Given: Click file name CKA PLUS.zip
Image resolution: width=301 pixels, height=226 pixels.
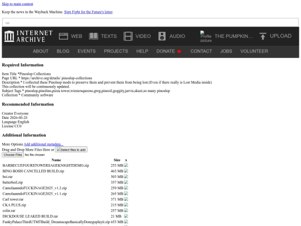Looking at the screenshot, I should pos(14,205).
